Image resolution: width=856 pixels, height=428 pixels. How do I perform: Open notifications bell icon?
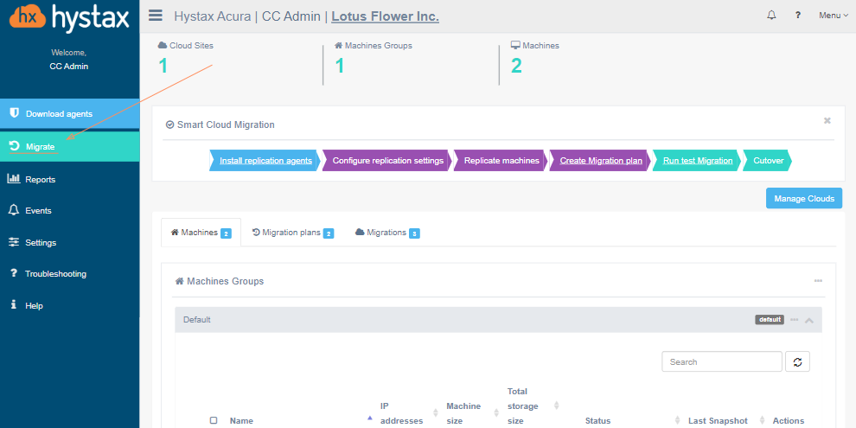pos(771,15)
